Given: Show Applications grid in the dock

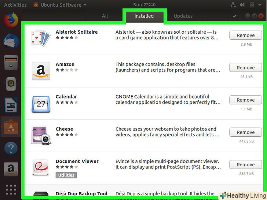Looking at the screenshot, I should (x=11, y=190).
